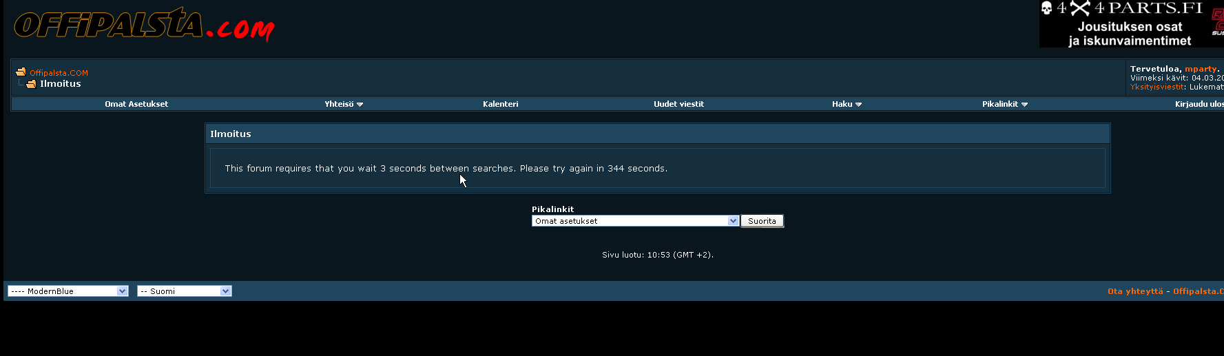Click the red racing banner at top right
This screenshot has height=356, width=1224.
[x=1217, y=24]
